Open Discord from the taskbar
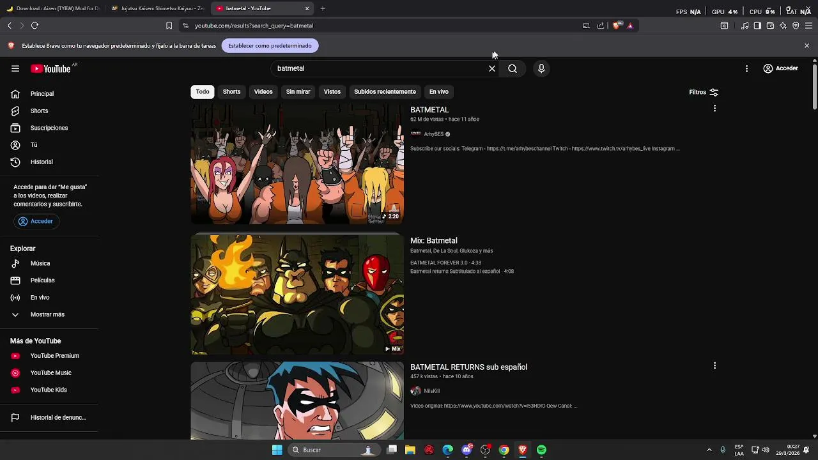 pos(467,450)
